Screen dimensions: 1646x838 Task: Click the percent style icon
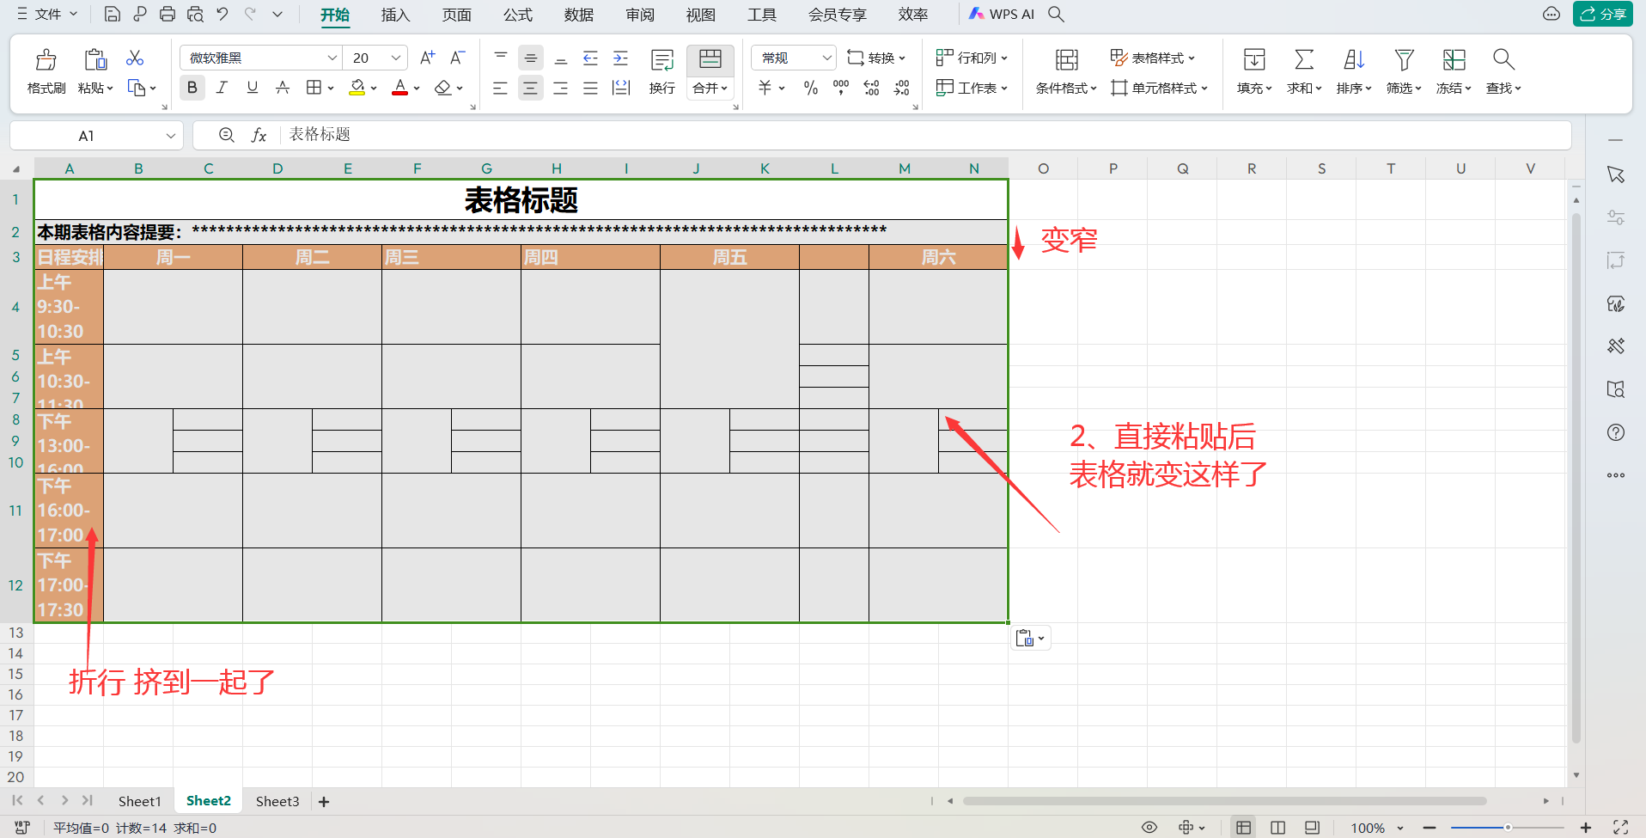point(810,88)
